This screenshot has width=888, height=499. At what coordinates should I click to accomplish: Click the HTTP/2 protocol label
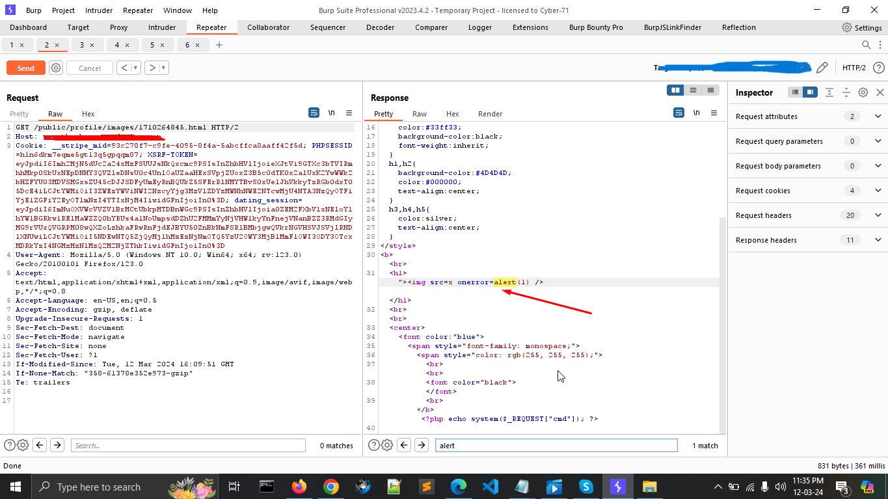coord(854,68)
